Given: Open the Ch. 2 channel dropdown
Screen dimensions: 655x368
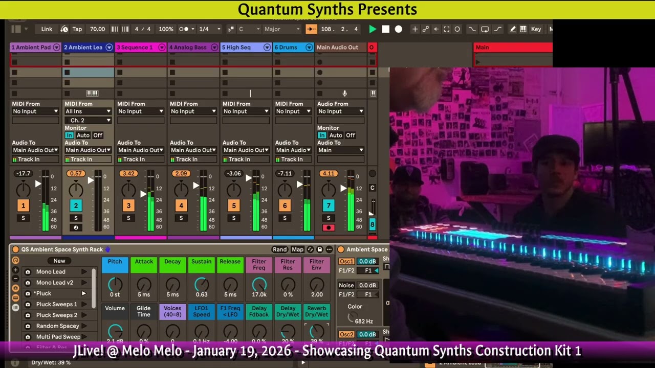Looking at the screenshot, I should point(88,121).
